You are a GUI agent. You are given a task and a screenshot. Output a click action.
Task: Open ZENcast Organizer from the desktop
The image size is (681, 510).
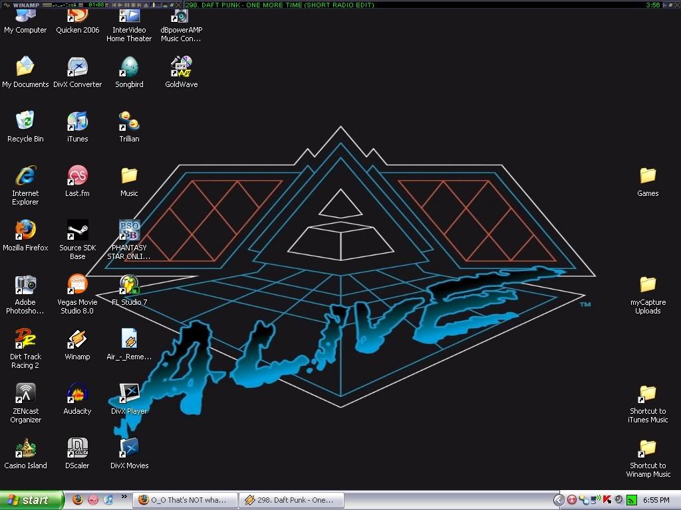pos(25,403)
